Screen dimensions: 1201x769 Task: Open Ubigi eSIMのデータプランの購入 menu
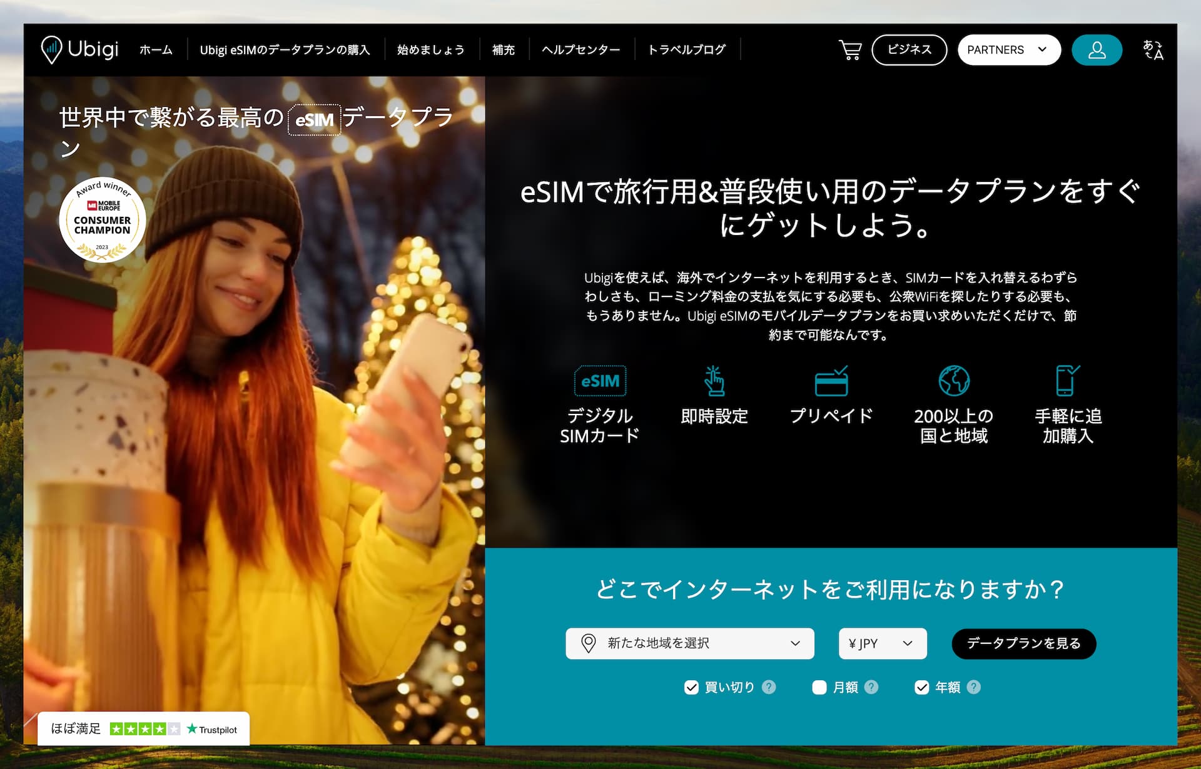click(285, 50)
